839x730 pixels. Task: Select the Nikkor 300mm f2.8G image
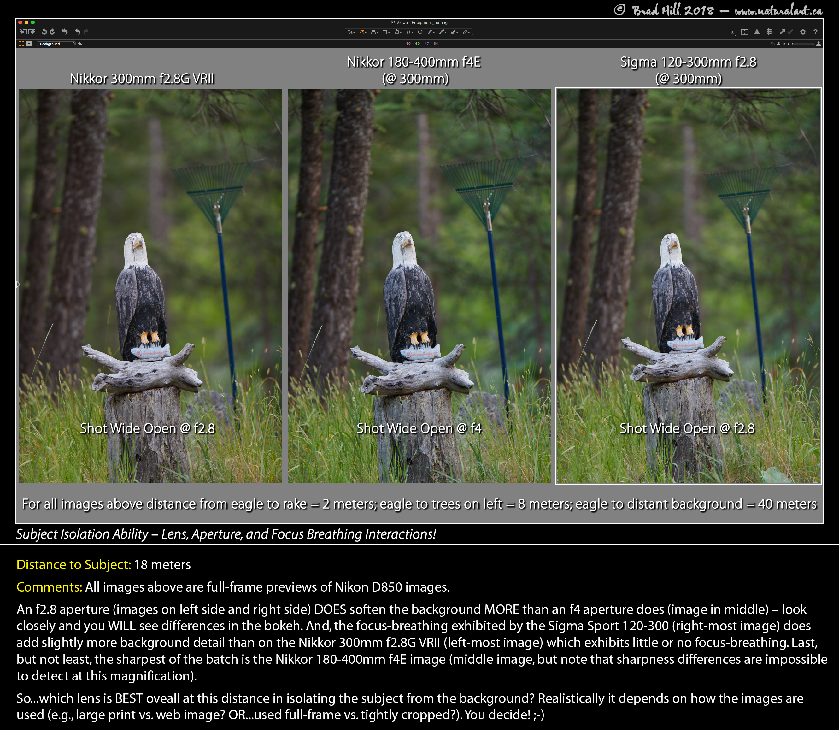(150, 286)
